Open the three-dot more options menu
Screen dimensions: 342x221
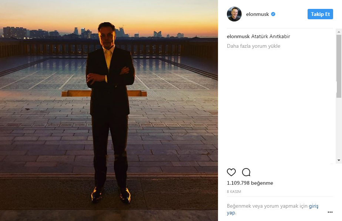click(330, 212)
